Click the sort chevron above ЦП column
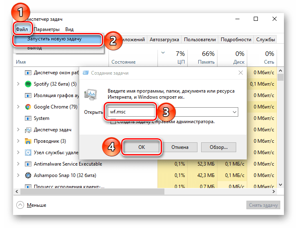This screenshot has width=297, height=228. (163, 53)
